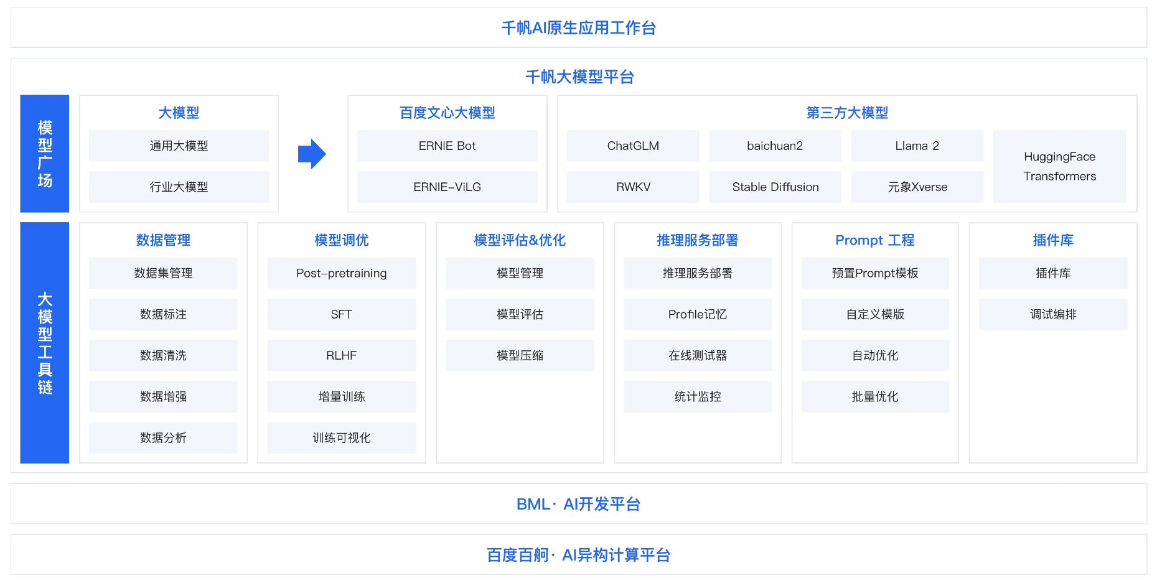Select the 数据标注 item
The height and width of the screenshot is (583, 1152).
click(x=163, y=314)
